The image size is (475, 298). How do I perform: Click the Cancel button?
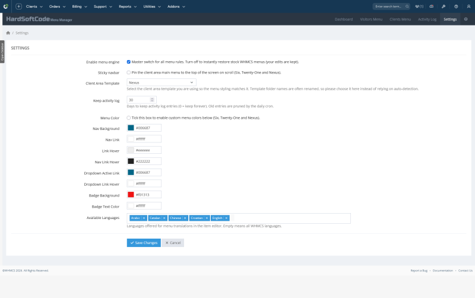173,243
